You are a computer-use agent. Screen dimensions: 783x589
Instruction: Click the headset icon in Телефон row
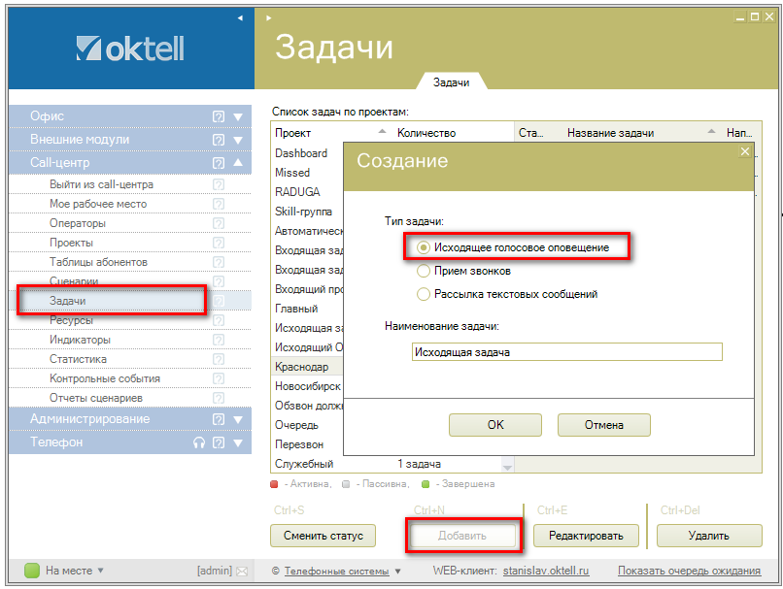tap(199, 442)
